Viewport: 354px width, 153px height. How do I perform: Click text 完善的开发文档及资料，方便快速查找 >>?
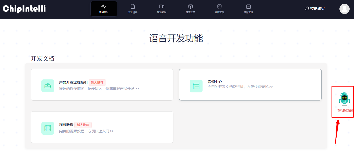pos(240,87)
